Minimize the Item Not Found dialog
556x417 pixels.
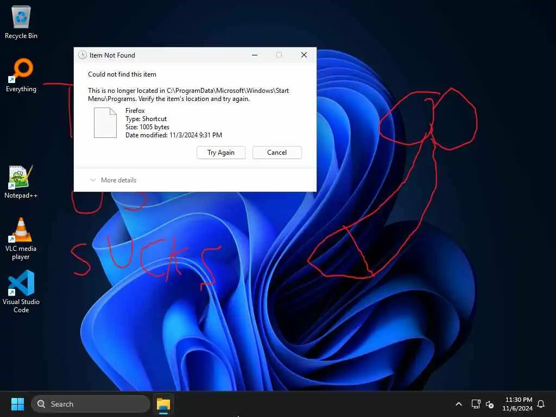click(x=255, y=55)
